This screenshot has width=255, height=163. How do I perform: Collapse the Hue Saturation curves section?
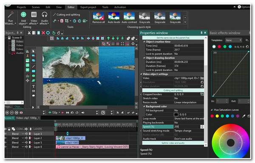(212, 110)
